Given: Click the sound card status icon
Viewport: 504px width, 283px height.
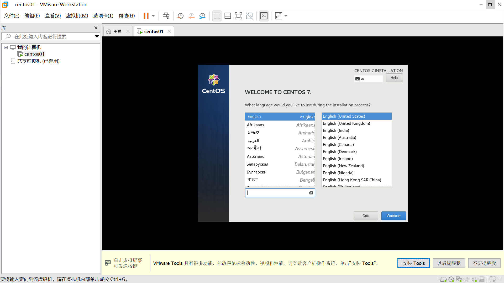Looking at the screenshot, I should tap(474, 279).
